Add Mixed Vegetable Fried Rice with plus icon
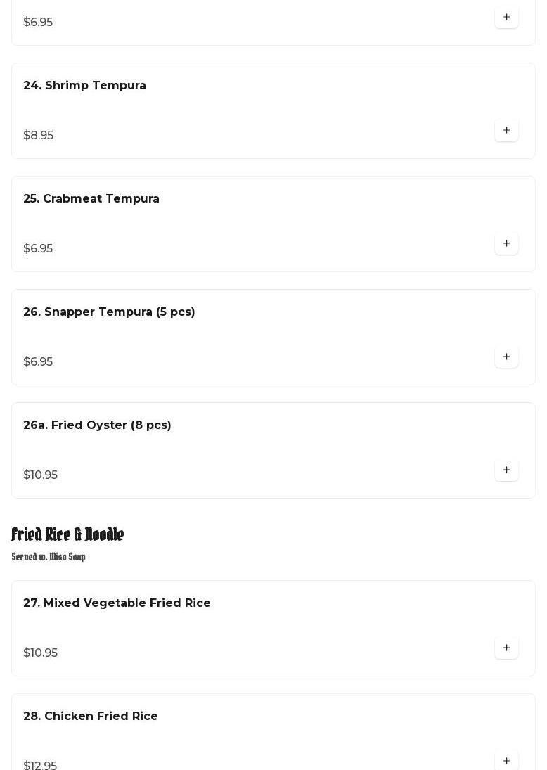The height and width of the screenshot is (770, 547). click(x=506, y=648)
